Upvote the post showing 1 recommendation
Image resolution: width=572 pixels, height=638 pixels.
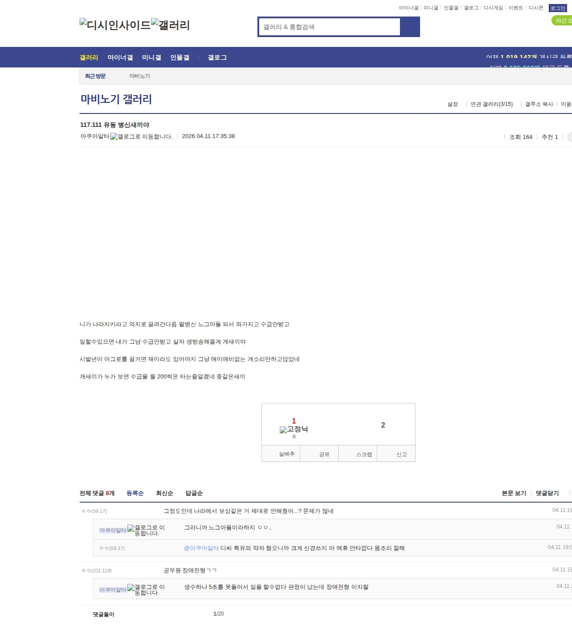pyautogui.click(x=294, y=421)
